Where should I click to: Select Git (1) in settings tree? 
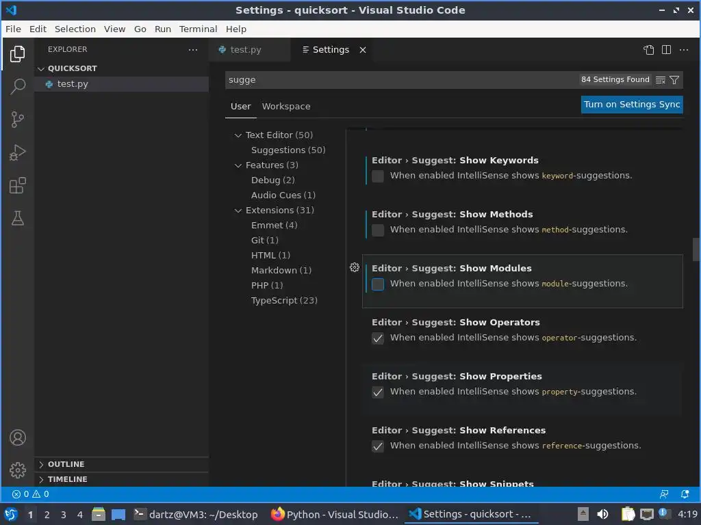pyautogui.click(x=265, y=240)
